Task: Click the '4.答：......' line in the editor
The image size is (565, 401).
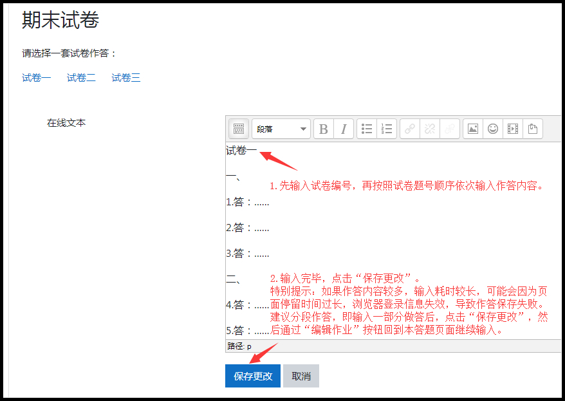Action: tap(248, 305)
